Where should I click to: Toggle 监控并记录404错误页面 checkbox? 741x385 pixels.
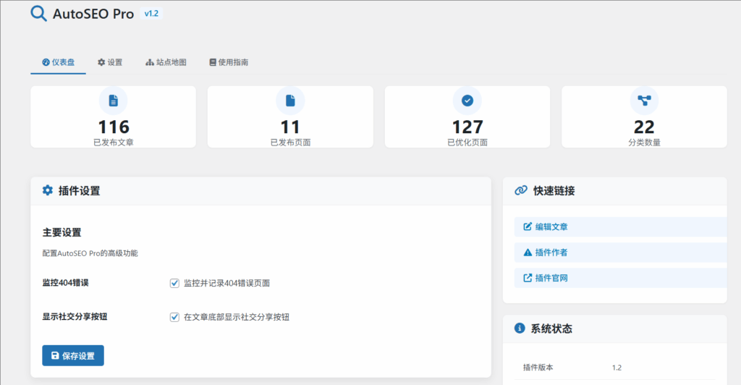174,283
